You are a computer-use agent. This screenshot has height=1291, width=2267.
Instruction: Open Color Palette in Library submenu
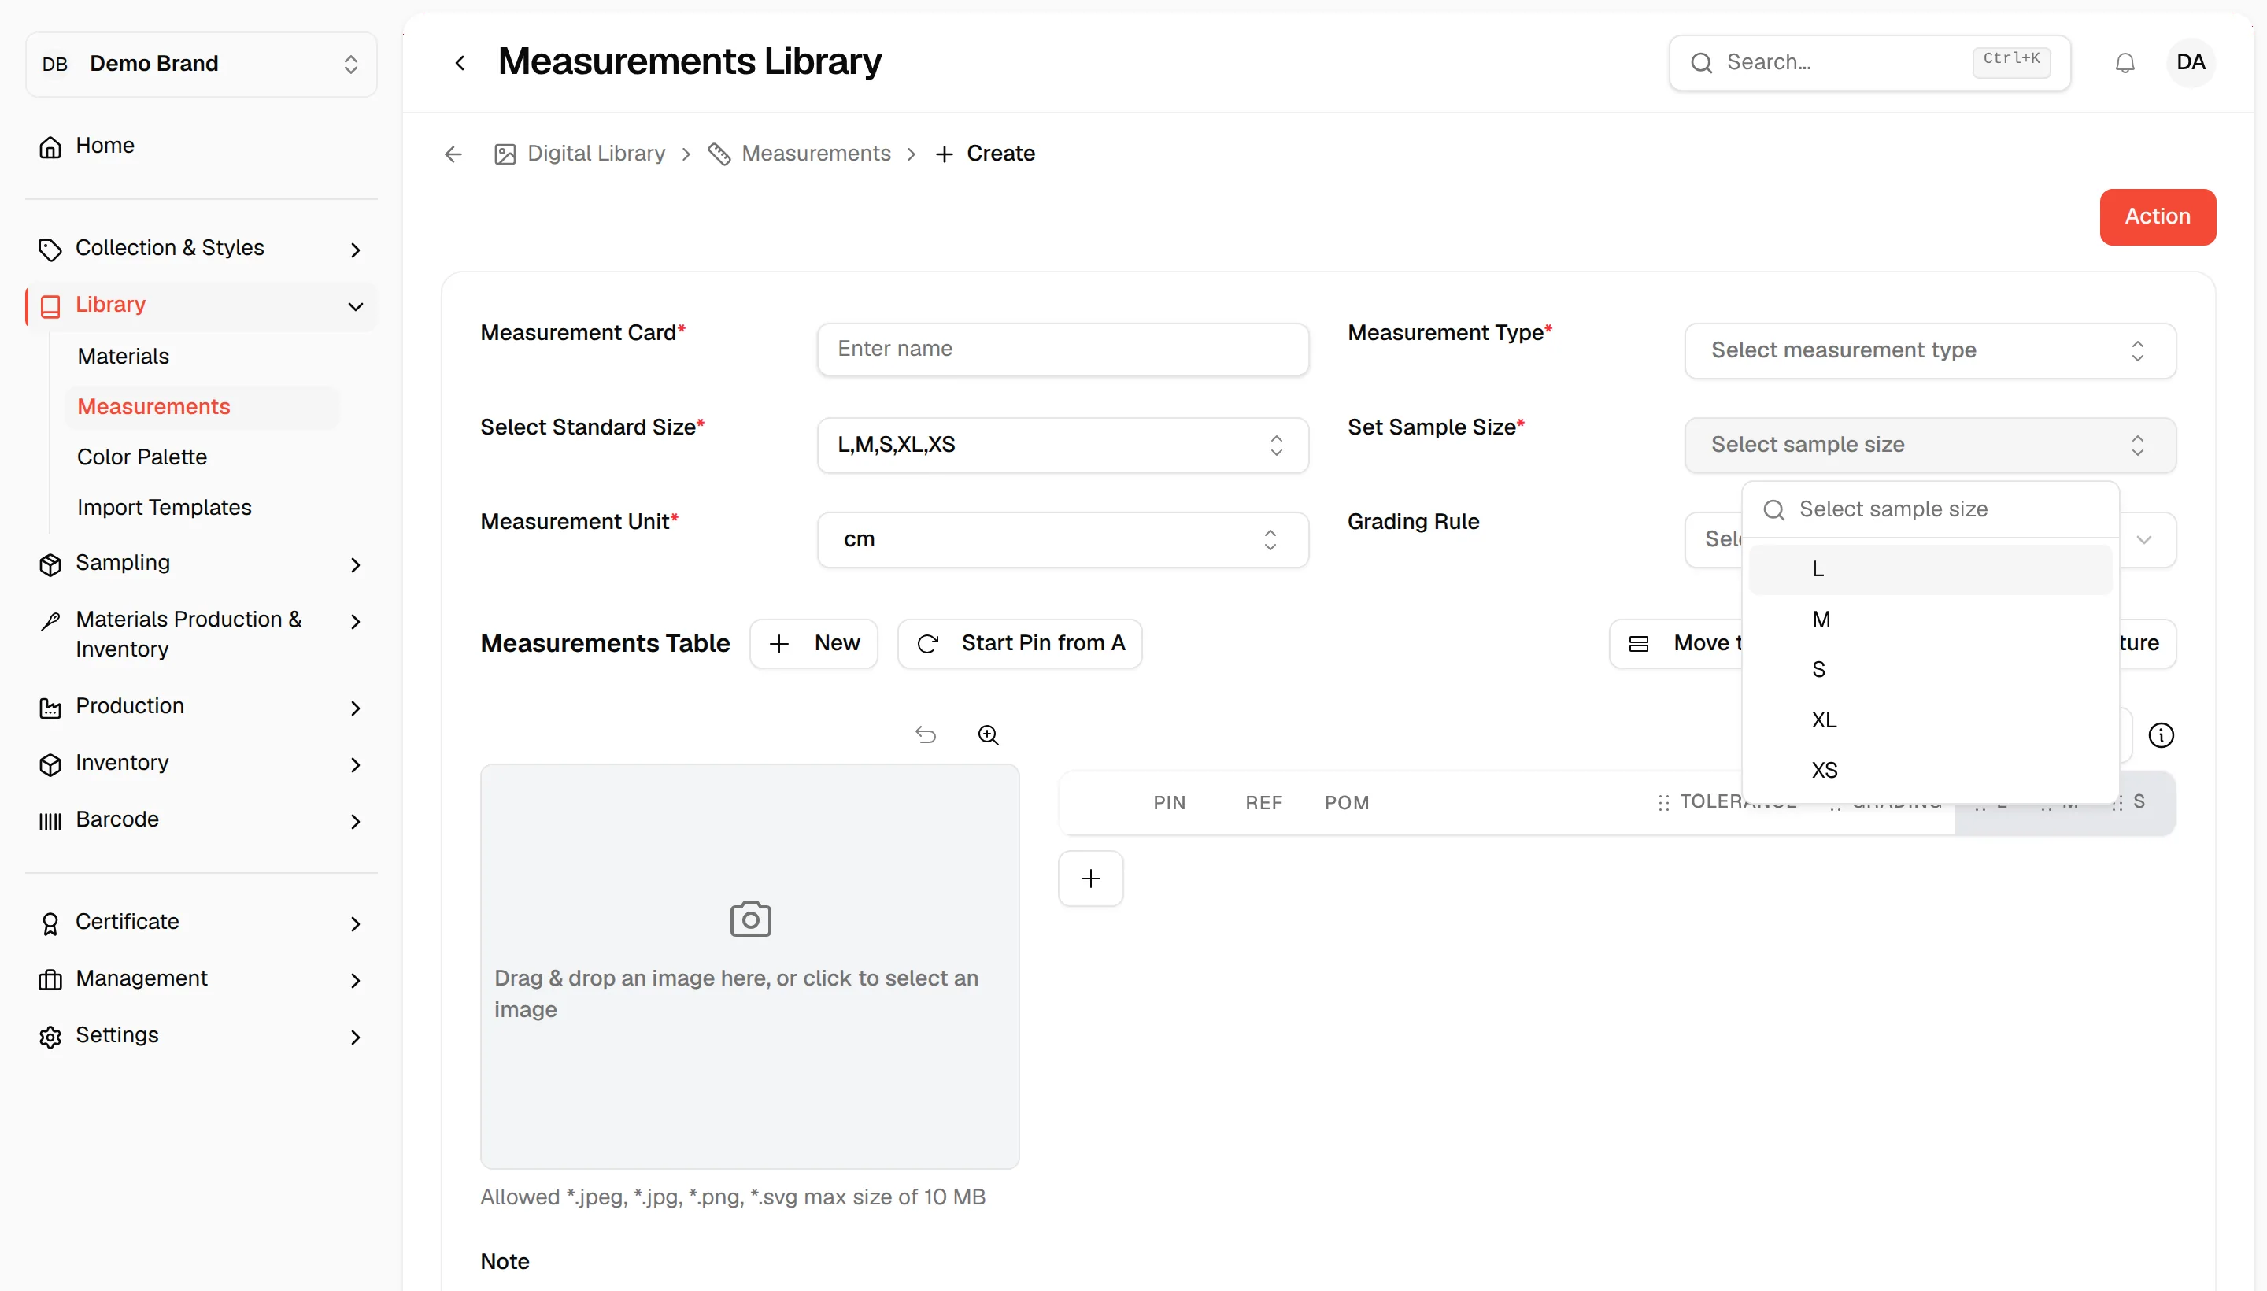142,457
